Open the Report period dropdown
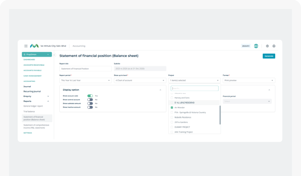The image size is (301, 176). point(85,80)
